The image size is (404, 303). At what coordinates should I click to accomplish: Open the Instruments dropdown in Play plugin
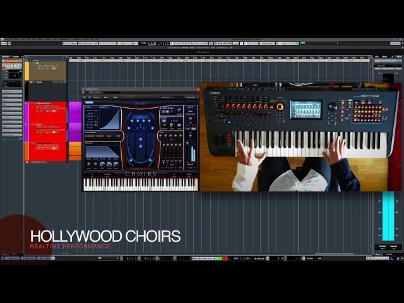pyautogui.click(x=191, y=97)
